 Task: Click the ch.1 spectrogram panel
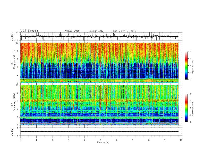[x=99, y=63]
